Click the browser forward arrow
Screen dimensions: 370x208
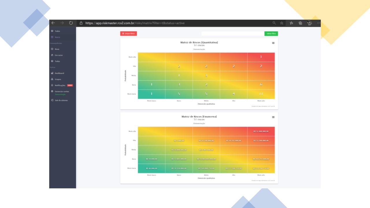[62, 23]
